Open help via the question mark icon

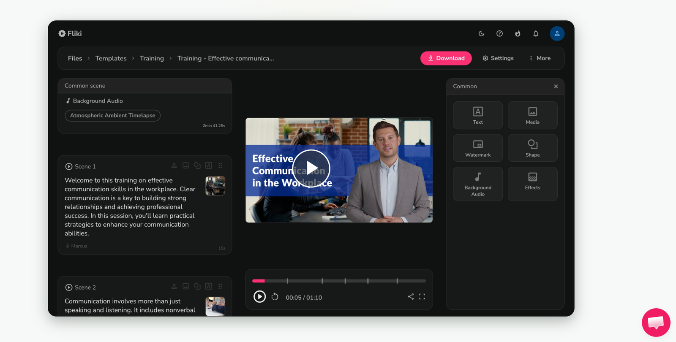pos(499,34)
